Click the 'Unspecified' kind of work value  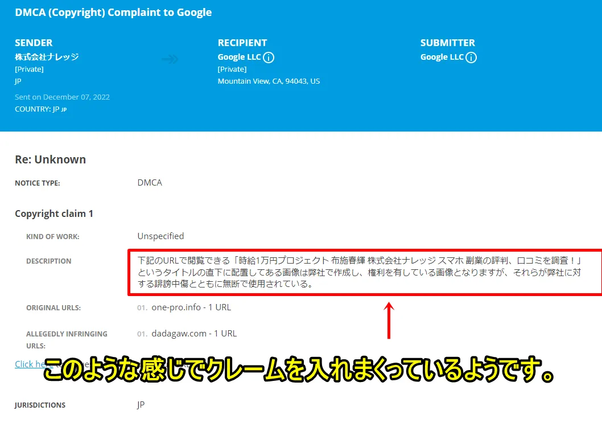tap(160, 236)
